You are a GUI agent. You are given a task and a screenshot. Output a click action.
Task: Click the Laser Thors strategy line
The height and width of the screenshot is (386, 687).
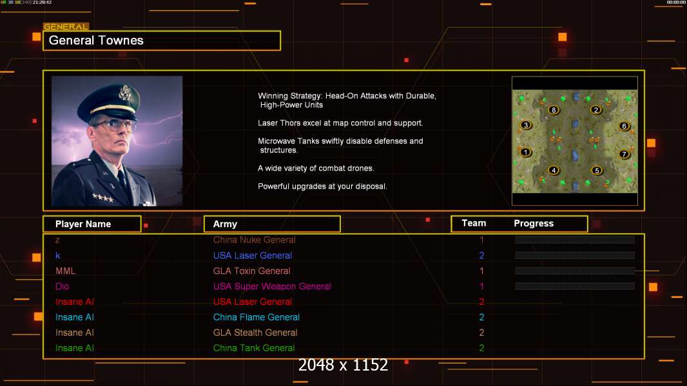(340, 123)
